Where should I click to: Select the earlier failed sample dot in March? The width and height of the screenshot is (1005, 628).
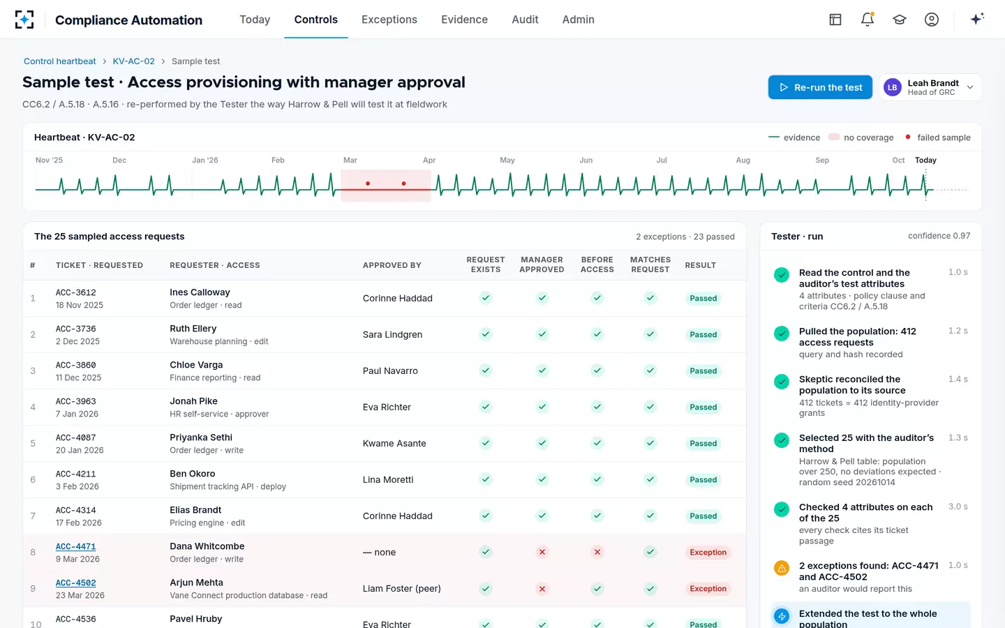pos(368,184)
